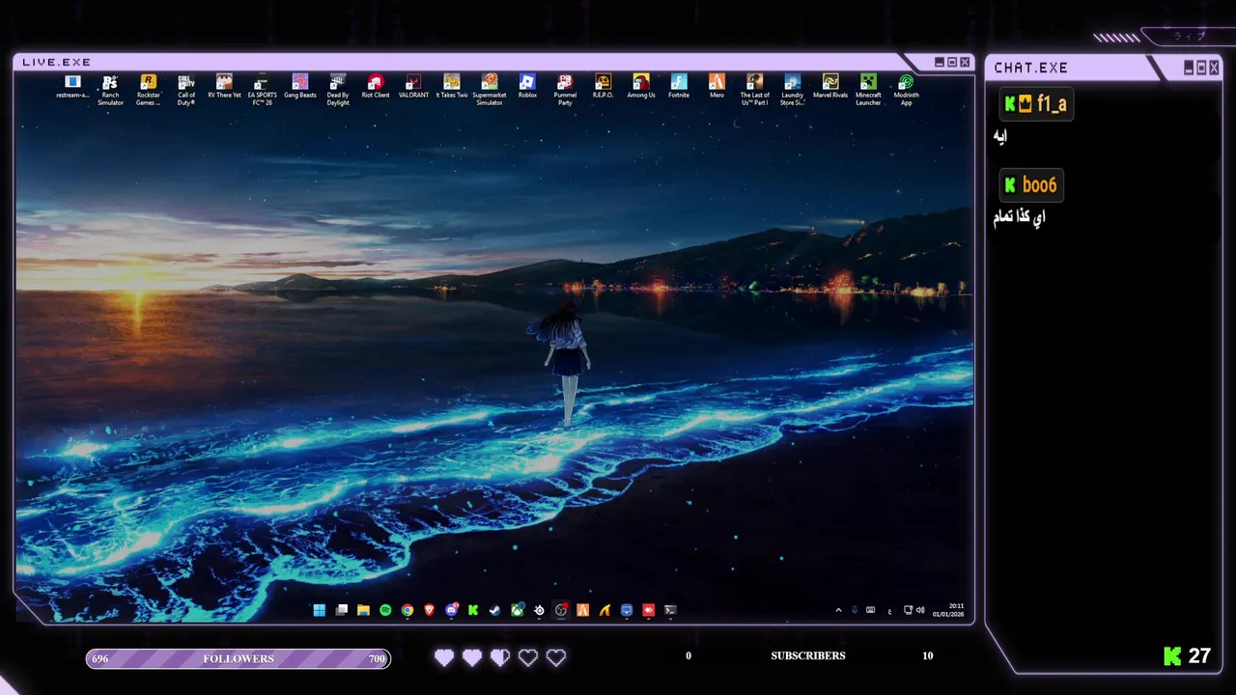
Task: Open the Riot Client icon
Action: click(376, 87)
